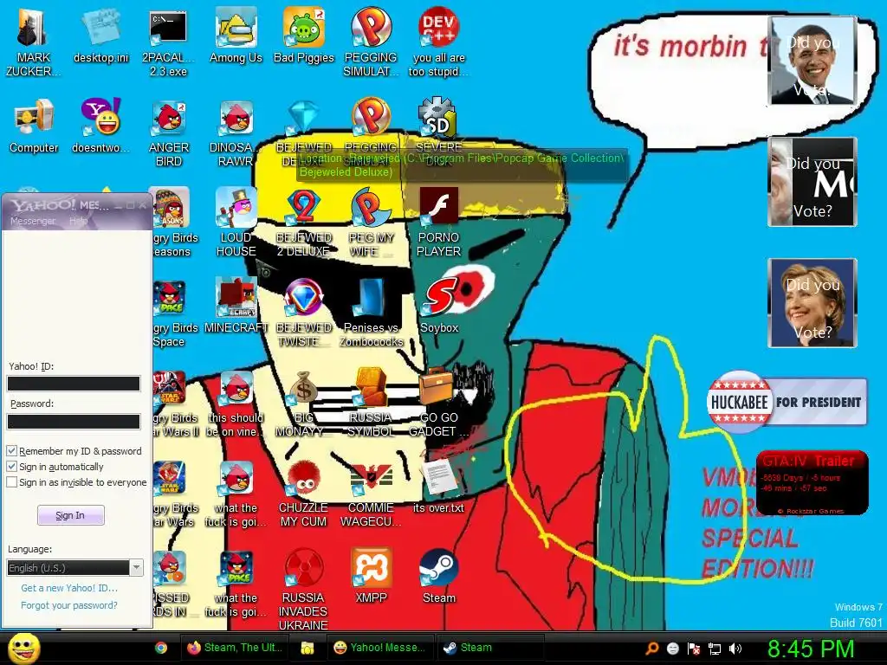Click Forgot your password link
The width and height of the screenshot is (887, 665).
click(69, 605)
